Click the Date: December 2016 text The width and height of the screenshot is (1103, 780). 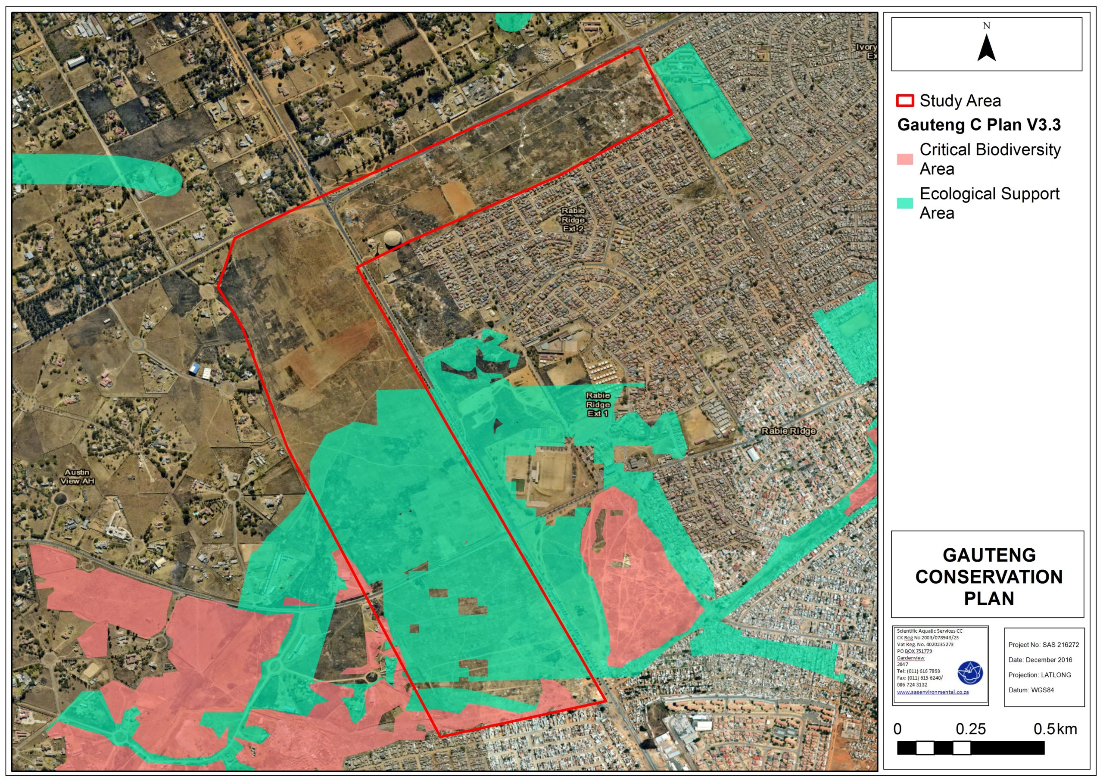[x=1040, y=659]
